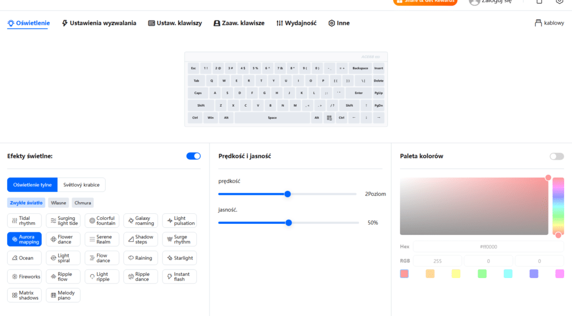The image size is (572, 316).
Task: Select the Zwykłe światło category
Action: [26, 203]
